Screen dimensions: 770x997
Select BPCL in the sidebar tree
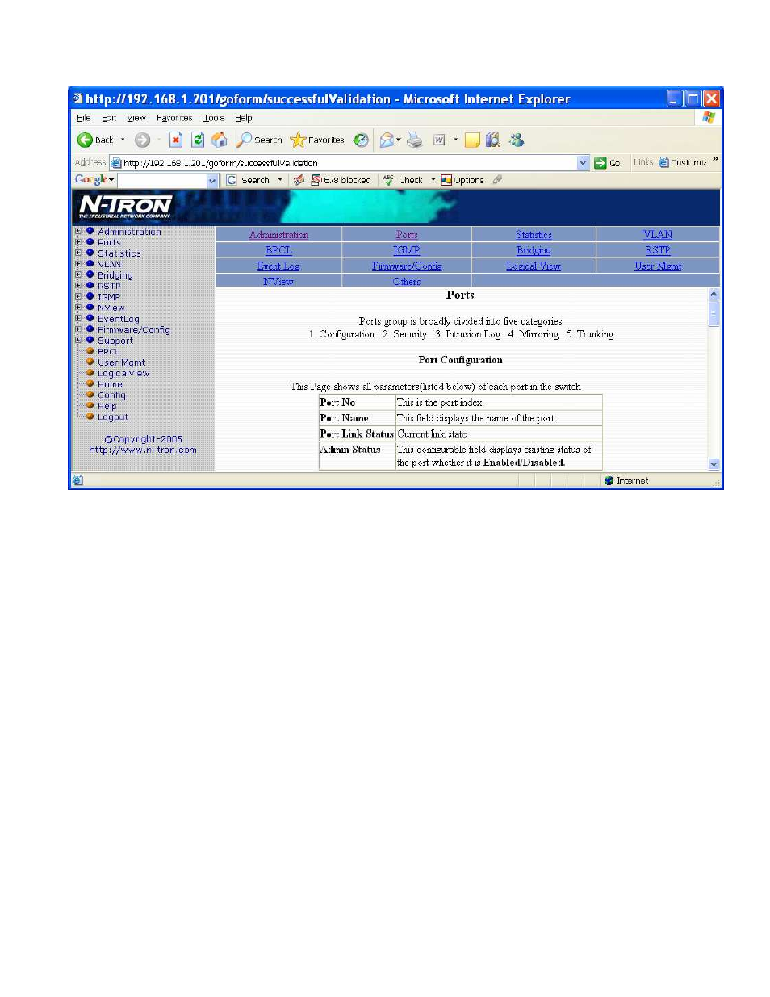point(108,351)
